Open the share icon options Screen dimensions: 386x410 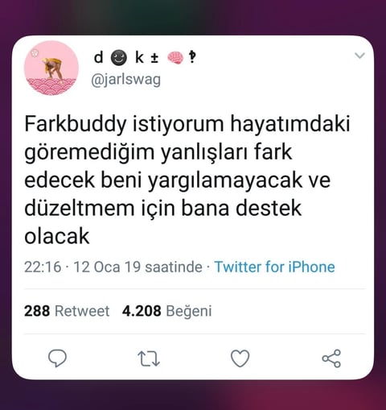pyautogui.click(x=331, y=358)
